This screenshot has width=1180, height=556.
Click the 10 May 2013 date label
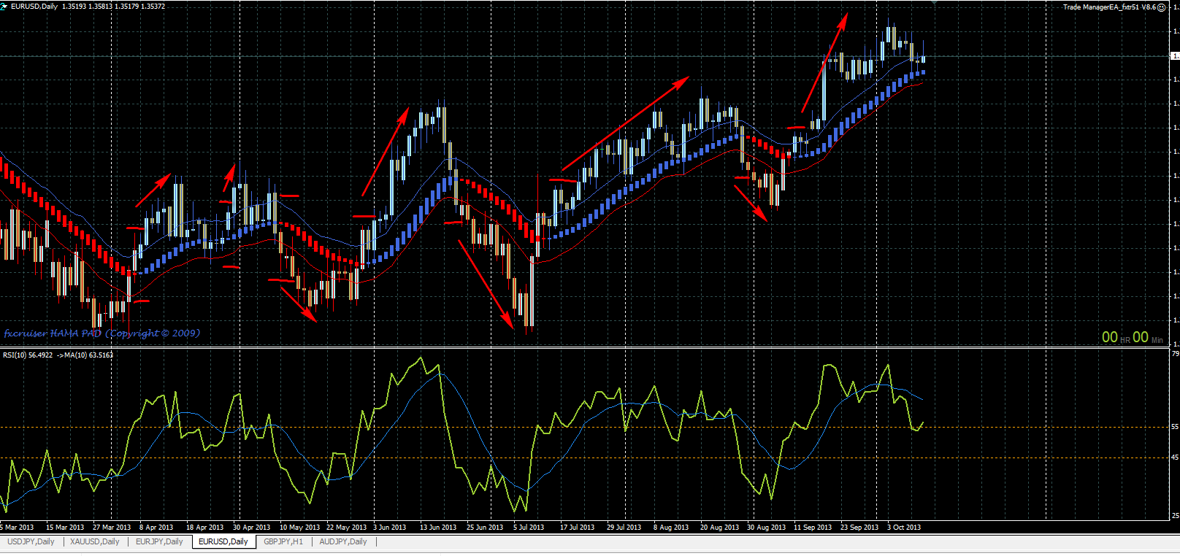pyautogui.click(x=300, y=528)
